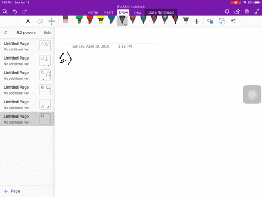Select the Draw tab
Viewport: 262px width, 197px height.
[123, 13]
